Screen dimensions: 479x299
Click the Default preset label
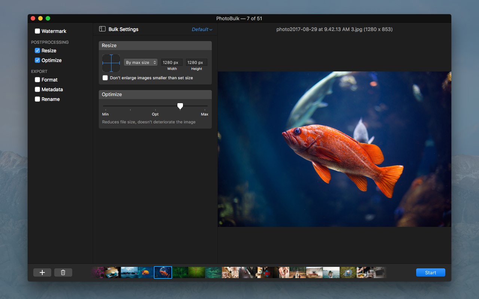[x=200, y=29]
